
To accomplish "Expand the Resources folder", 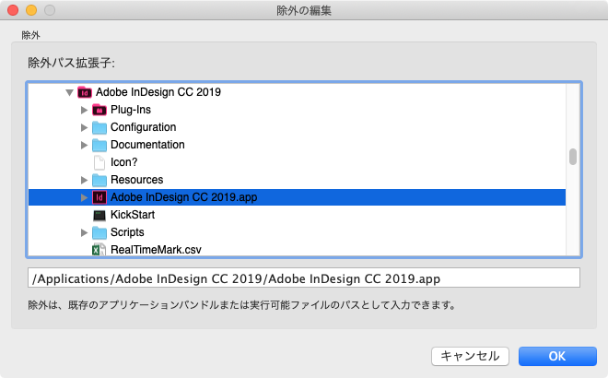I will point(84,180).
